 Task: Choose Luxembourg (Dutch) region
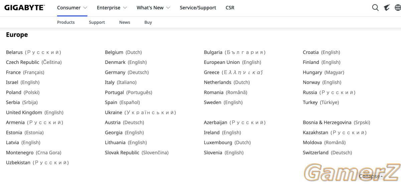coord(227,143)
